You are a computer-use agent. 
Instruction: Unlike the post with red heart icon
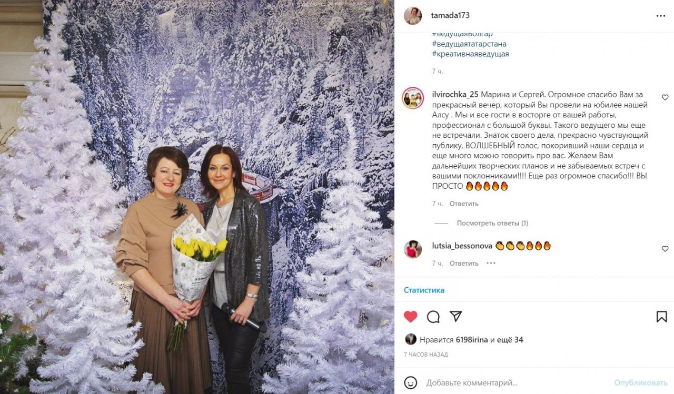[x=411, y=317]
